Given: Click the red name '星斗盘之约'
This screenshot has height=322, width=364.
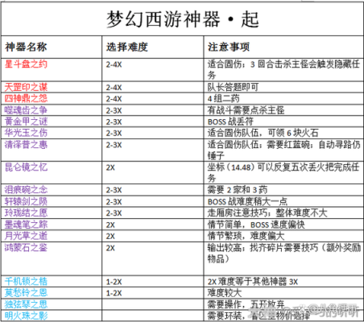Looking at the screenshot, I should 26,64.
